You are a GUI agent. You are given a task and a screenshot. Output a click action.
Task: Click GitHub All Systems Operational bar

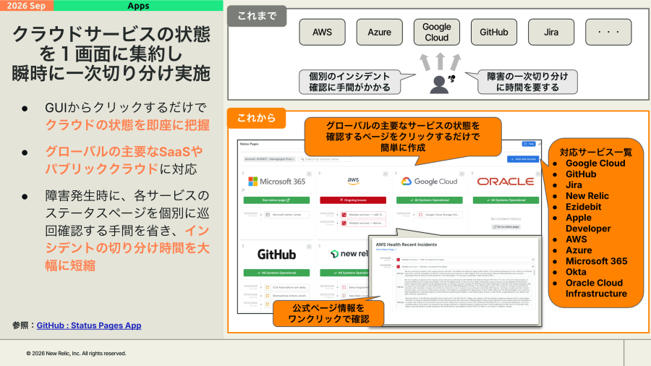pos(276,273)
